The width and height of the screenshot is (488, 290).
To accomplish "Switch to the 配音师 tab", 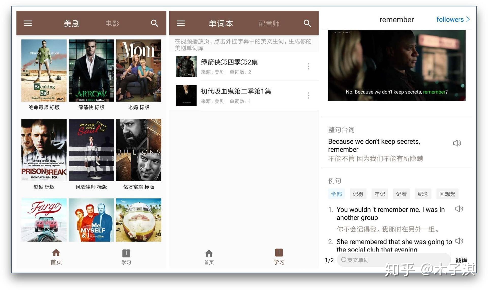I will (x=269, y=24).
